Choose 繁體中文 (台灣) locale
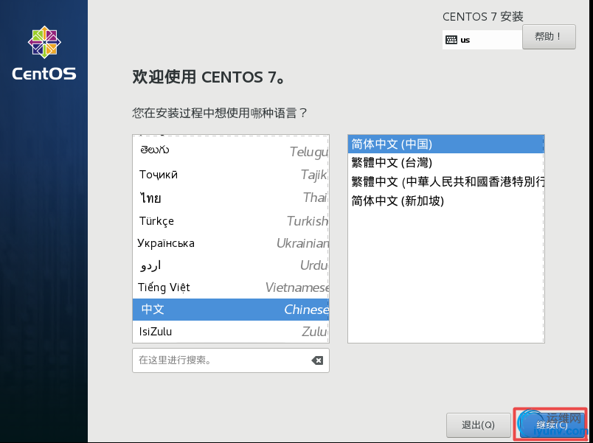This screenshot has height=443, width=593. 446,163
